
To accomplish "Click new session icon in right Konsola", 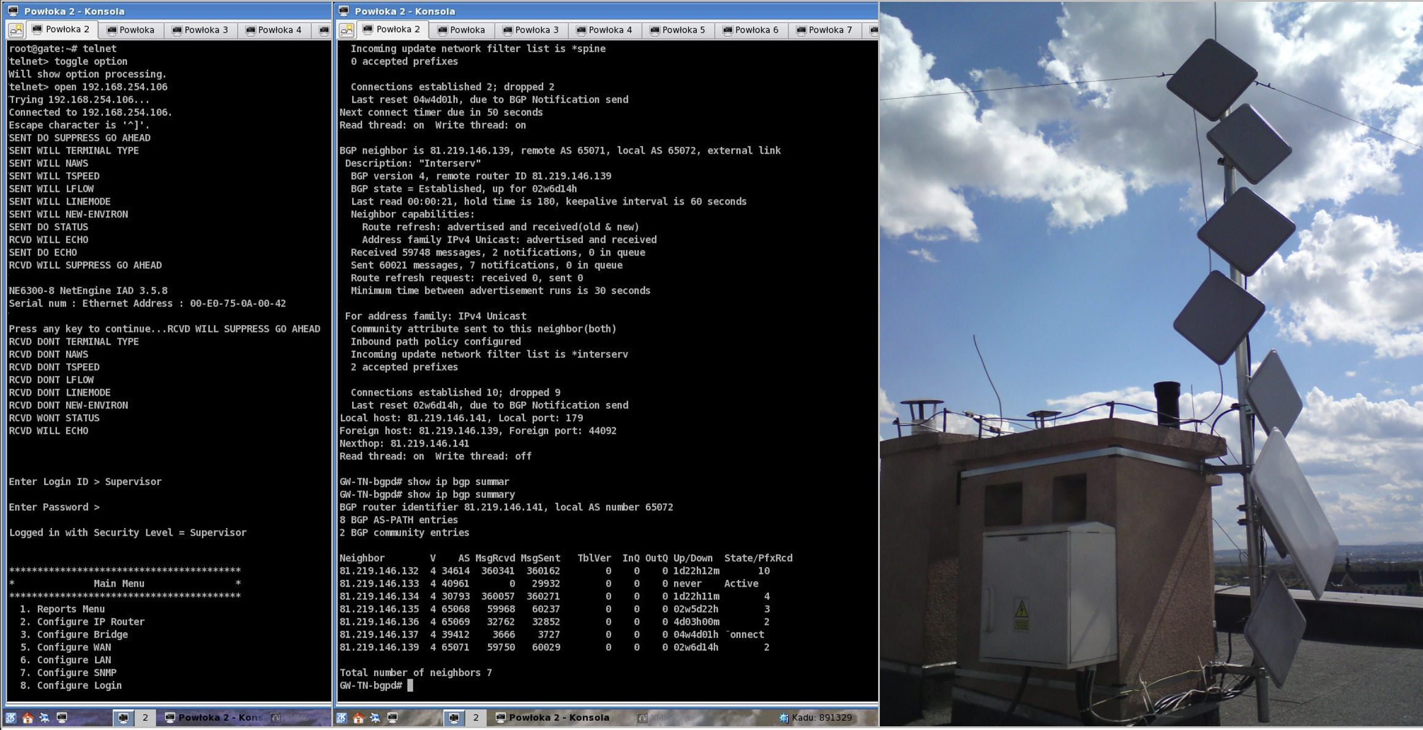I will click(347, 30).
